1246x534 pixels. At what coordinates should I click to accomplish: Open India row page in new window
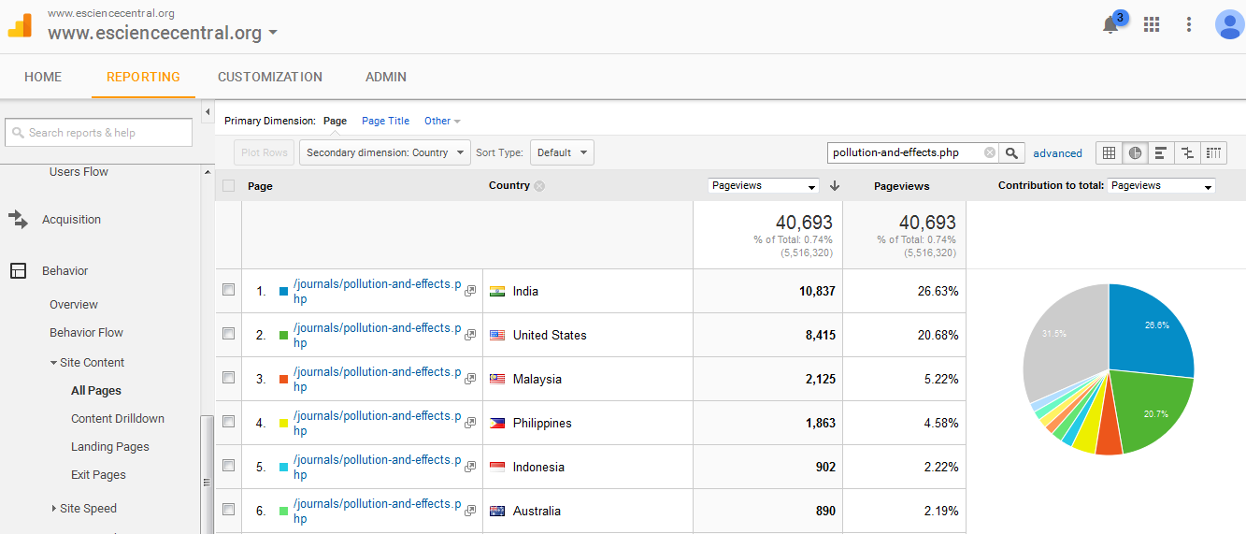click(470, 291)
